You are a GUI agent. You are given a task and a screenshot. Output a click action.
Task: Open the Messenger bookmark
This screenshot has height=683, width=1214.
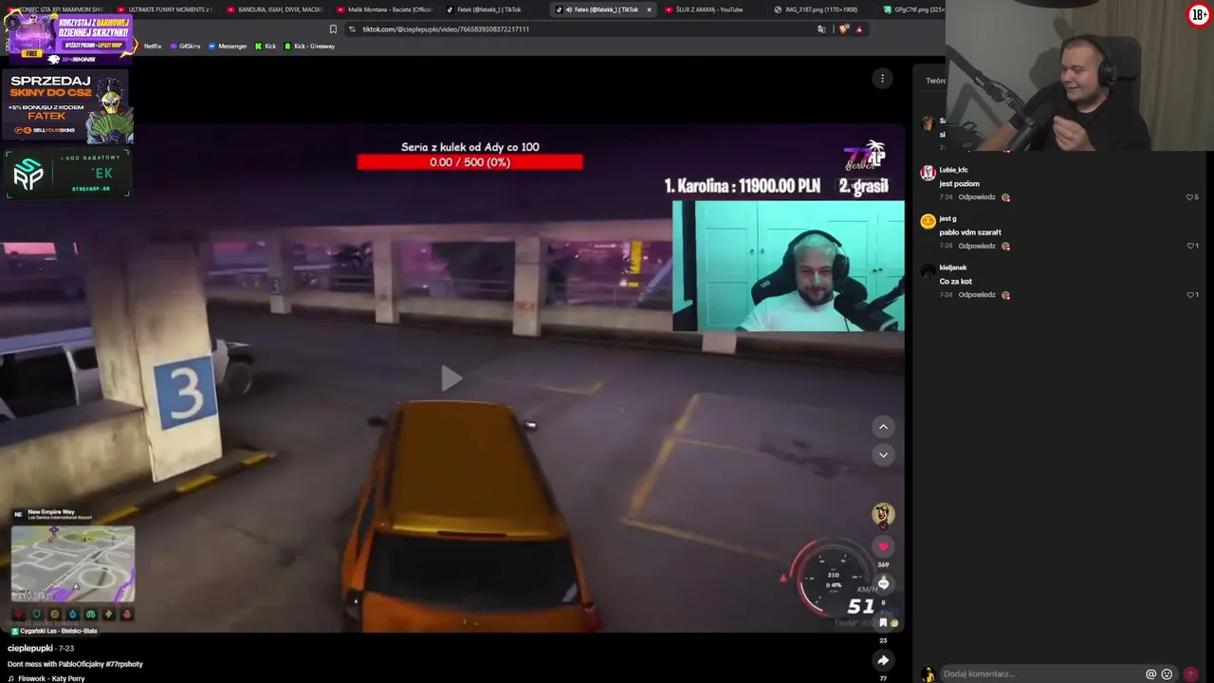click(228, 46)
